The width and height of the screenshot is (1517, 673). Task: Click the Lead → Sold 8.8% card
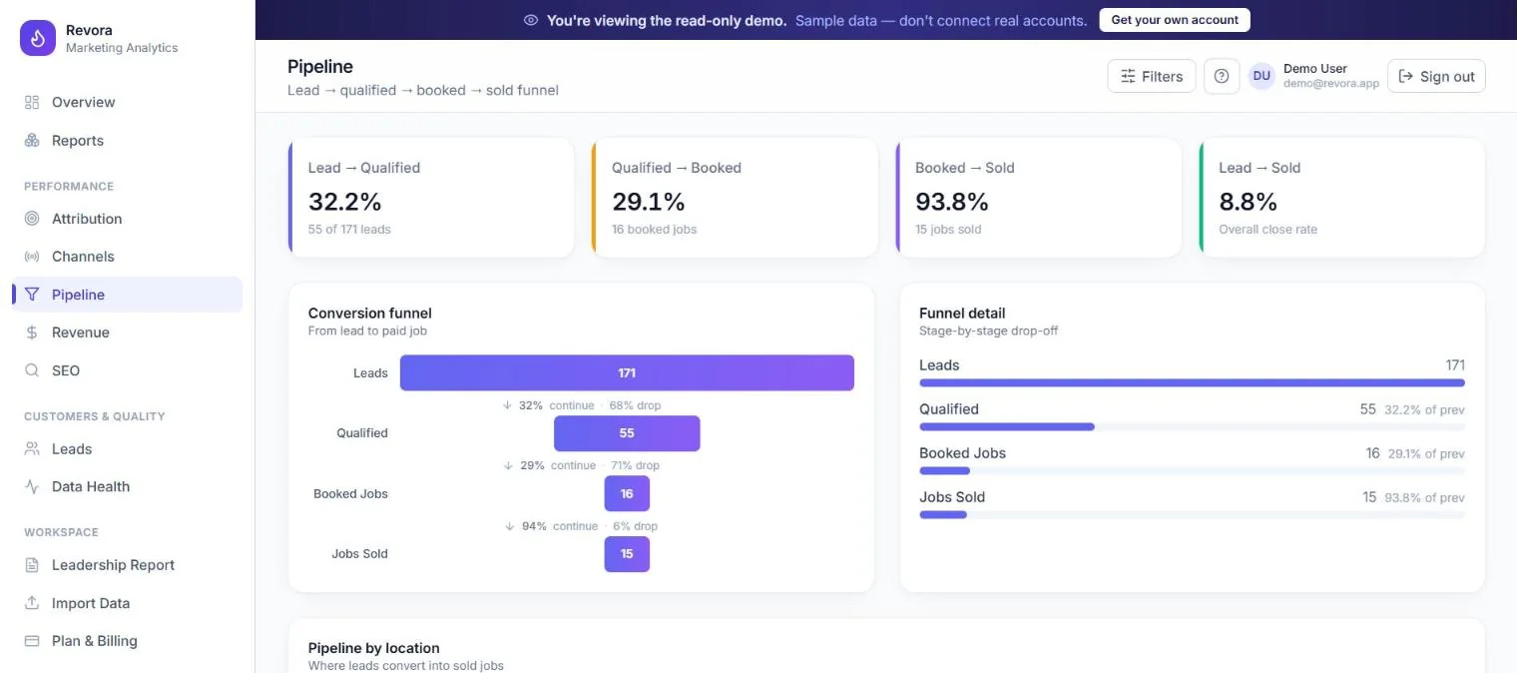tap(1341, 198)
